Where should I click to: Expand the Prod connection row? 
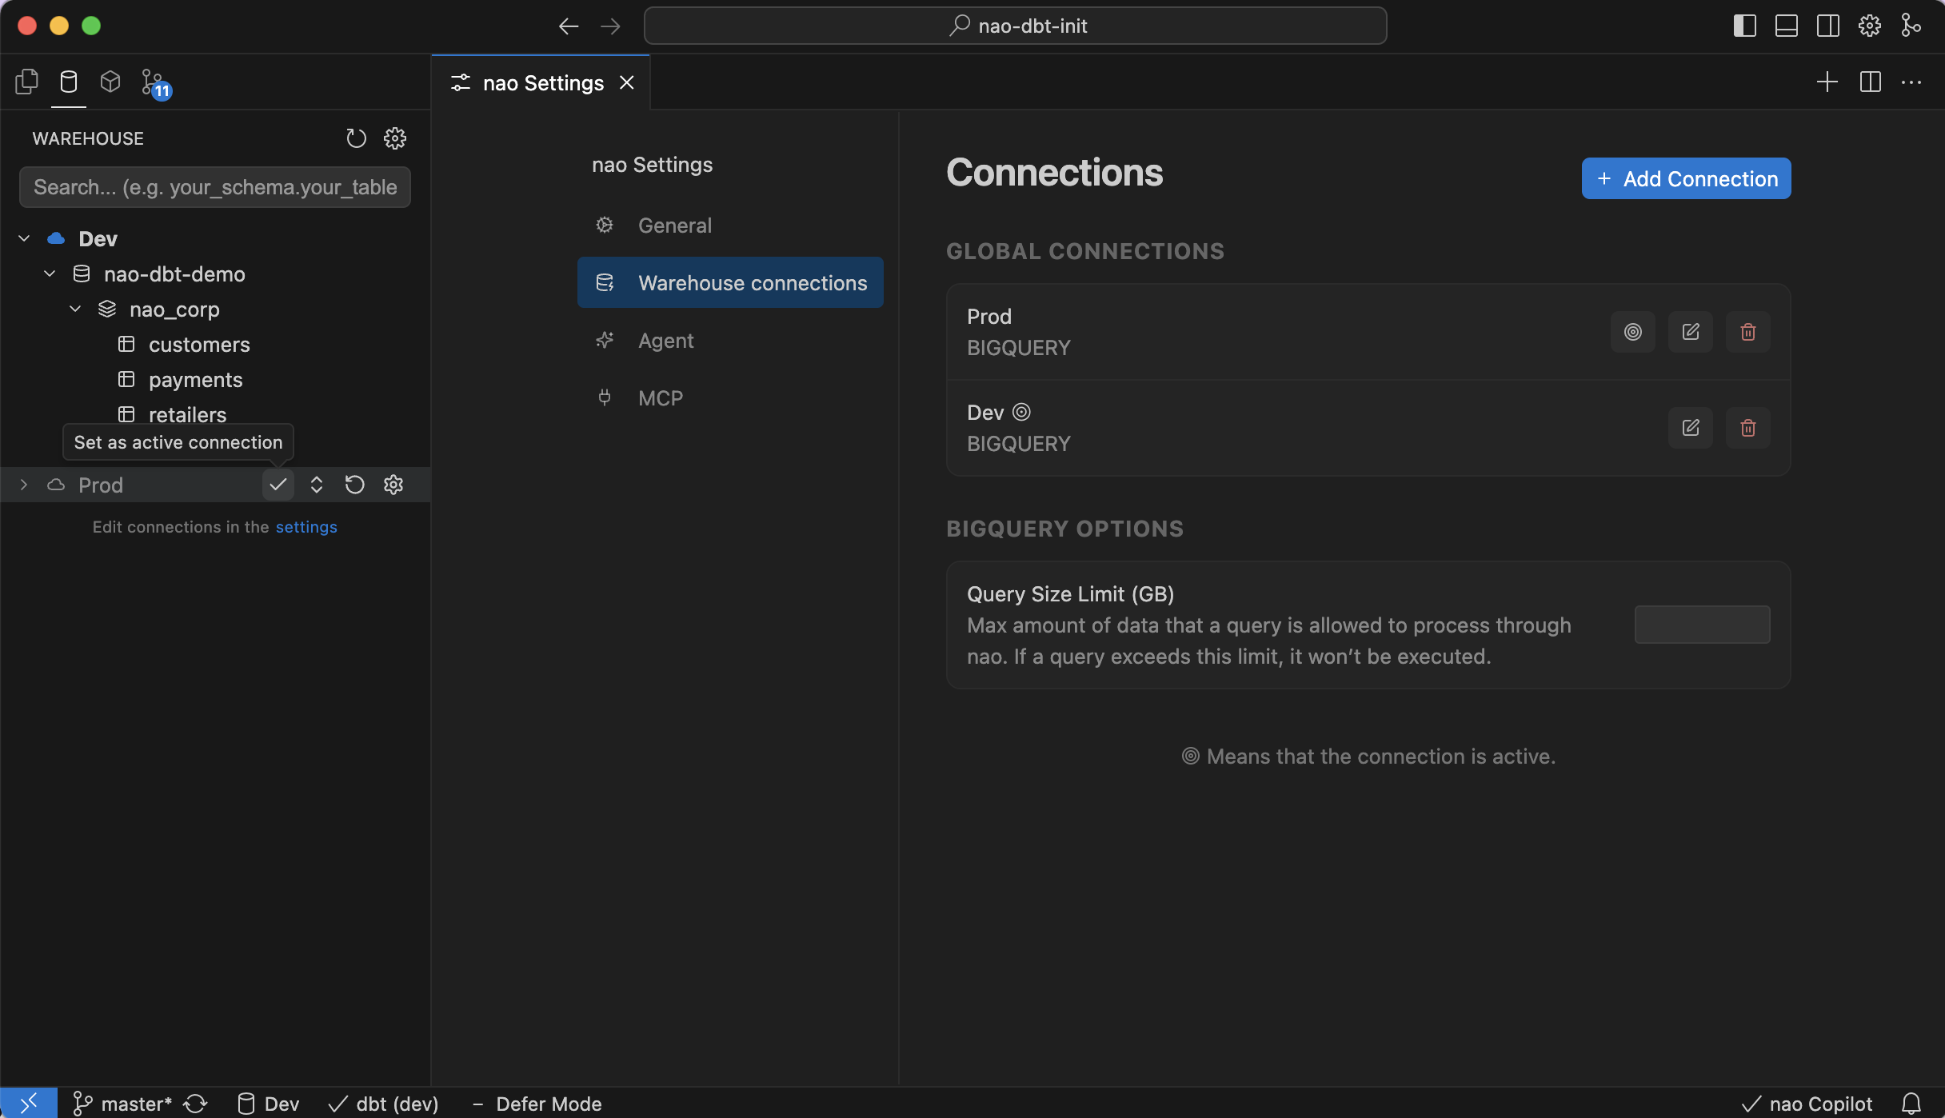[x=23, y=485]
